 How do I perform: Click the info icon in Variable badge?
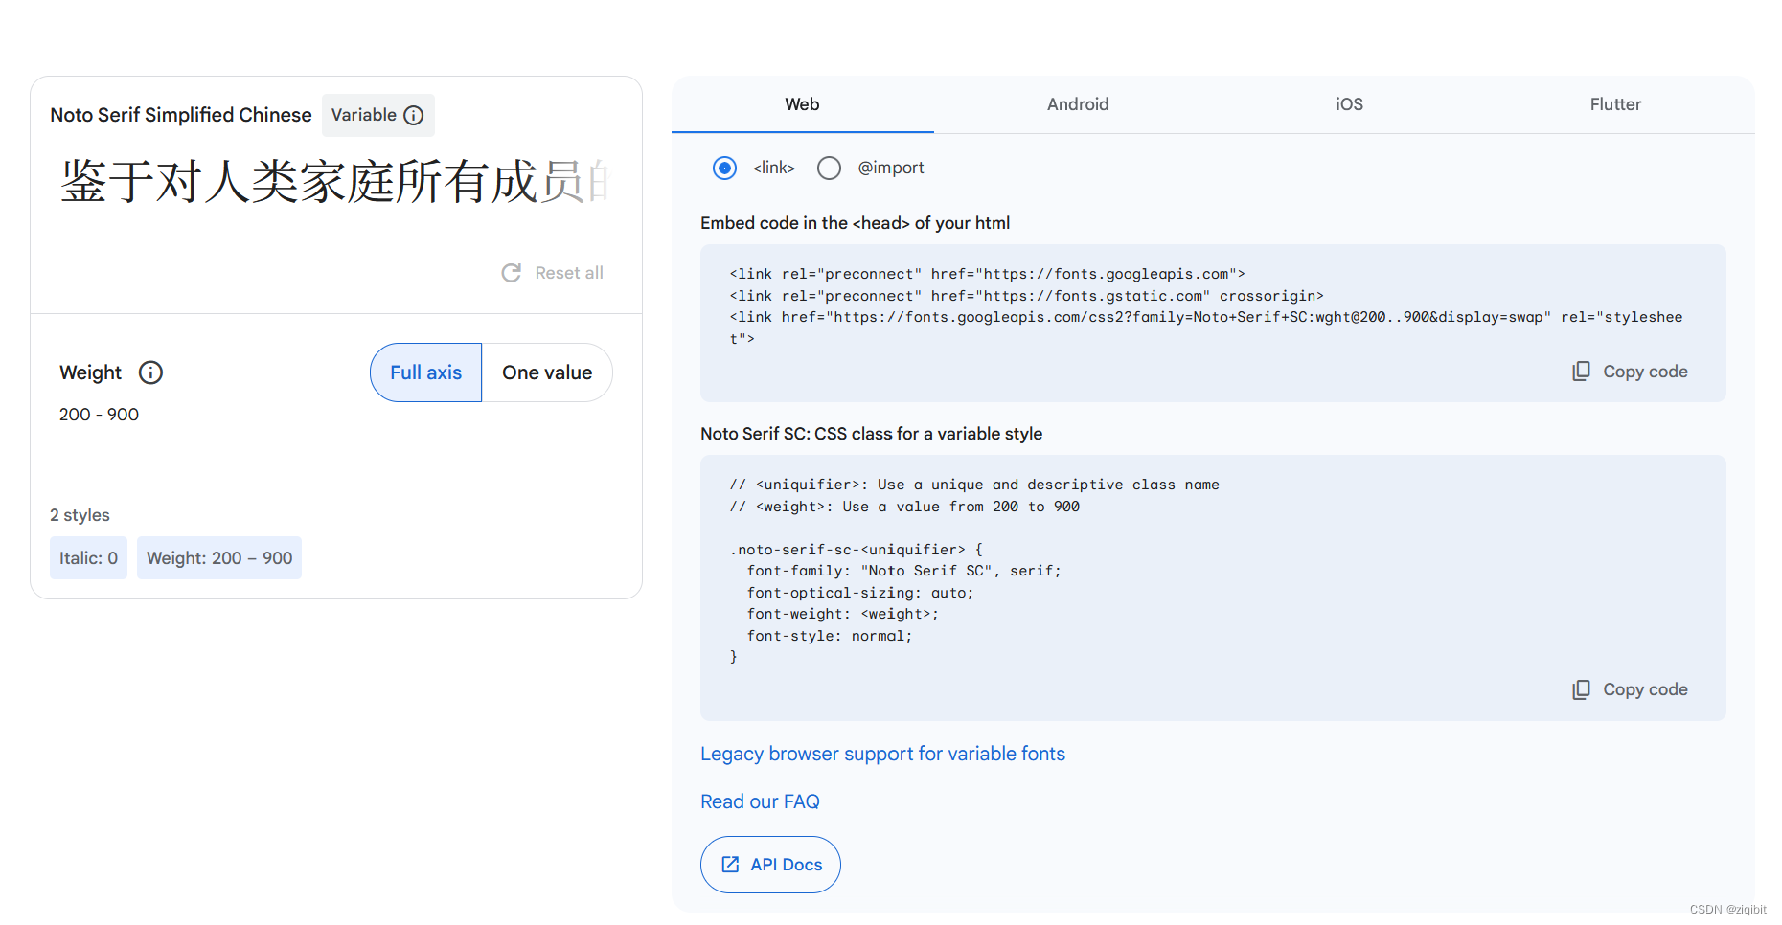pyautogui.click(x=414, y=116)
